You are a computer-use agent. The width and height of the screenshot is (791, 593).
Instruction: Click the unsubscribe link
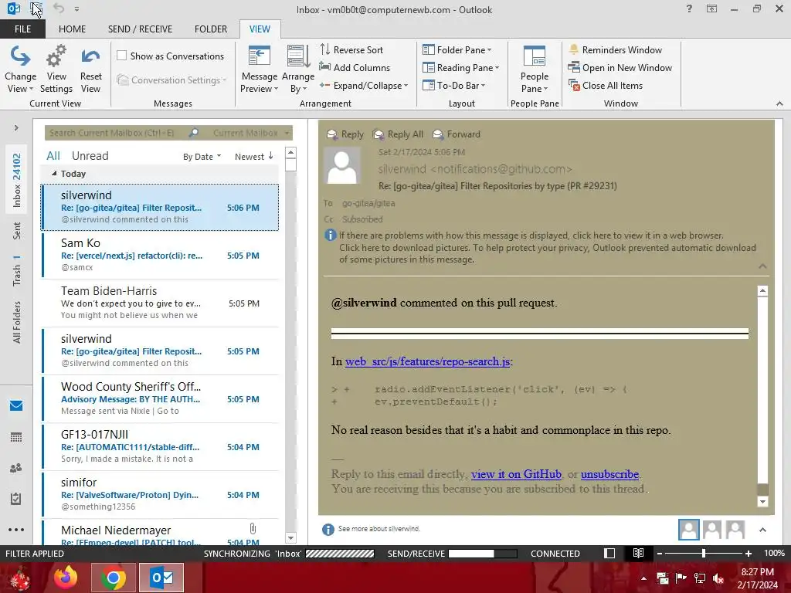point(610,474)
